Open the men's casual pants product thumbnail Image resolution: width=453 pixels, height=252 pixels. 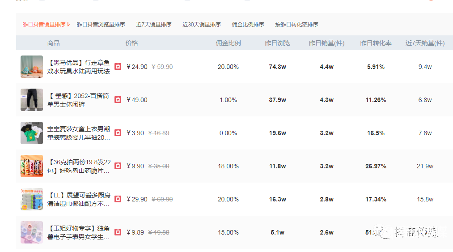pyautogui.click(x=32, y=100)
